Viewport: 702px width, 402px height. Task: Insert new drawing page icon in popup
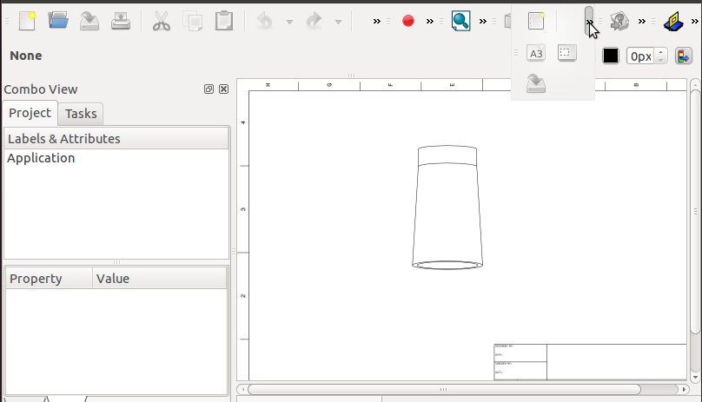coord(536,21)
